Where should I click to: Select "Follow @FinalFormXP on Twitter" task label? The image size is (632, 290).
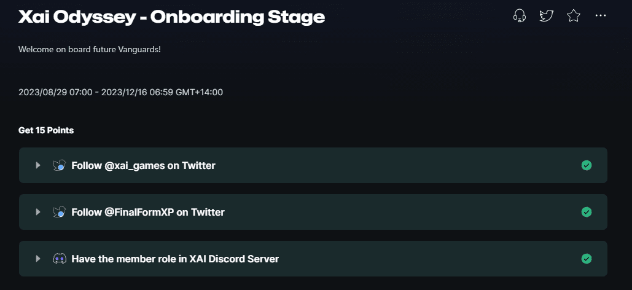(148, 212)
